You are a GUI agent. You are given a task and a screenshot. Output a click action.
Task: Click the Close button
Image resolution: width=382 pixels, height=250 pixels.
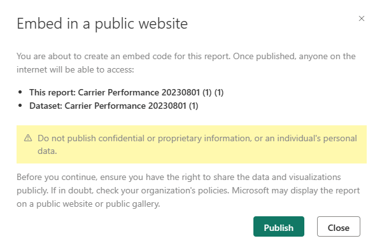(x=339, y=226)
